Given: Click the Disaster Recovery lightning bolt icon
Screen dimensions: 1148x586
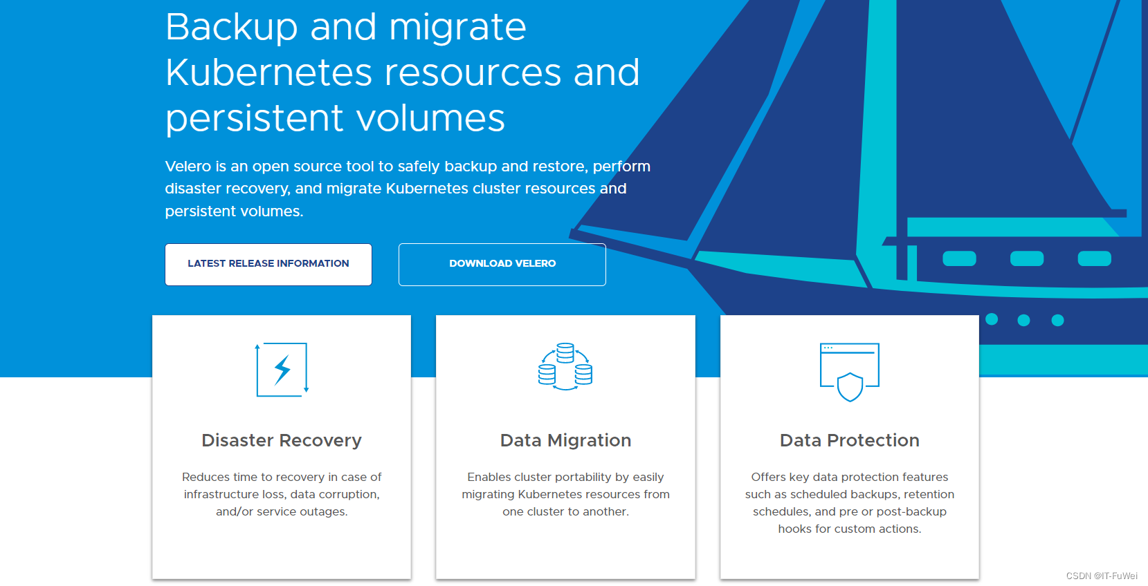Looking at the screenshot, I should coord(282,370).
